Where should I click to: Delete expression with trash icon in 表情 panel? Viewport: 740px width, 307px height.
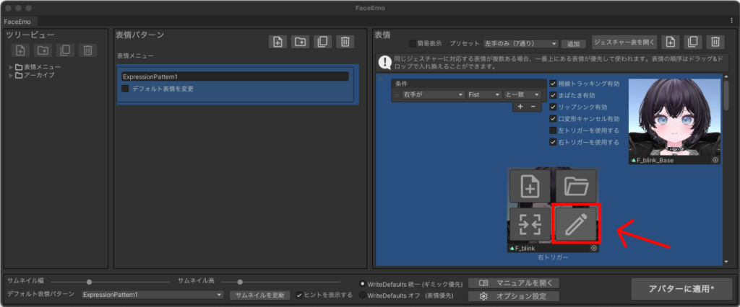715,43
